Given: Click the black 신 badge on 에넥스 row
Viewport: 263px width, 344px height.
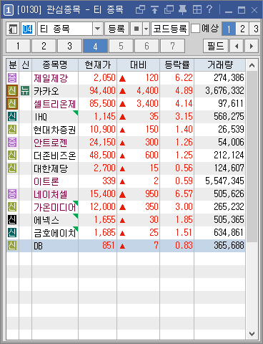Looking at the screenshot, I should tap(12, 220).
